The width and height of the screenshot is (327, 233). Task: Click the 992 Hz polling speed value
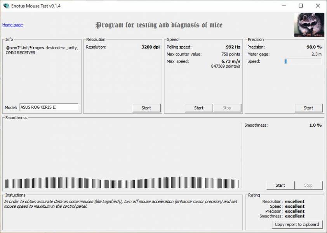(233, 47)
